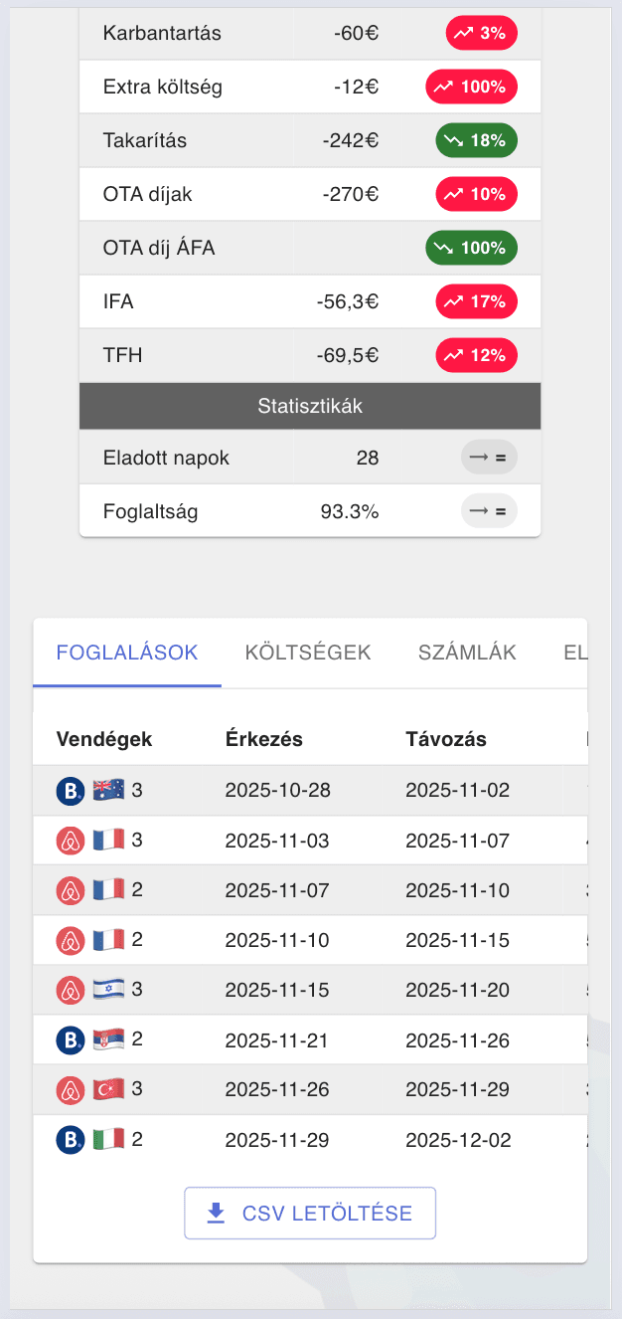Toggle the red 3% trend badge on Karbantartás
Screen dimensions: 622x1319
click(x=481, y=33)
